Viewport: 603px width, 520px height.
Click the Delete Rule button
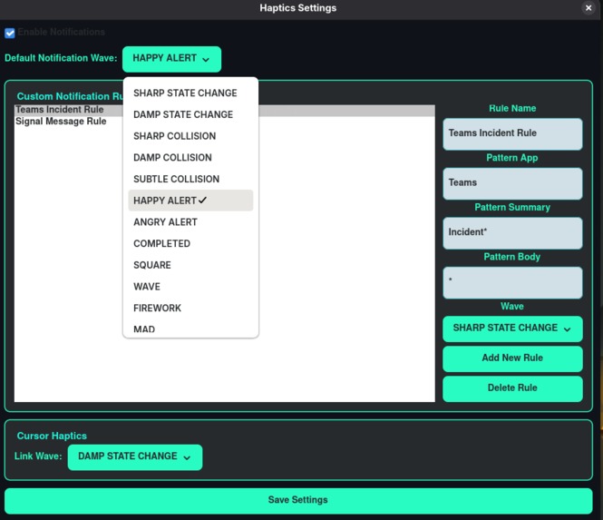(512, 388)
